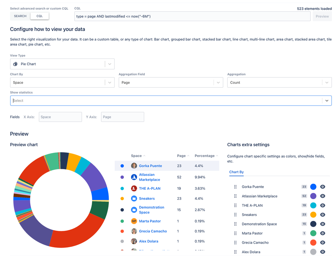Click into the CQL query field
Screen dimensions: 336x258
[192, 16]
